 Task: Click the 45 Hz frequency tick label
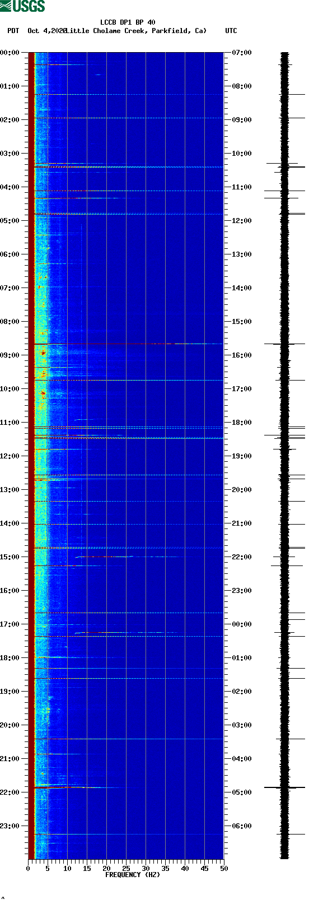[x=204, y=869]
